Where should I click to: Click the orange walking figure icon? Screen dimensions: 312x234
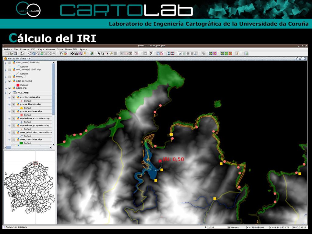tap(85, 54)
